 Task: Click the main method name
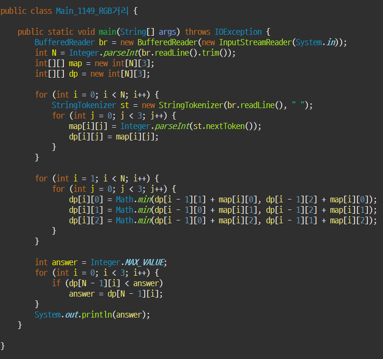[x=108, y=32]
